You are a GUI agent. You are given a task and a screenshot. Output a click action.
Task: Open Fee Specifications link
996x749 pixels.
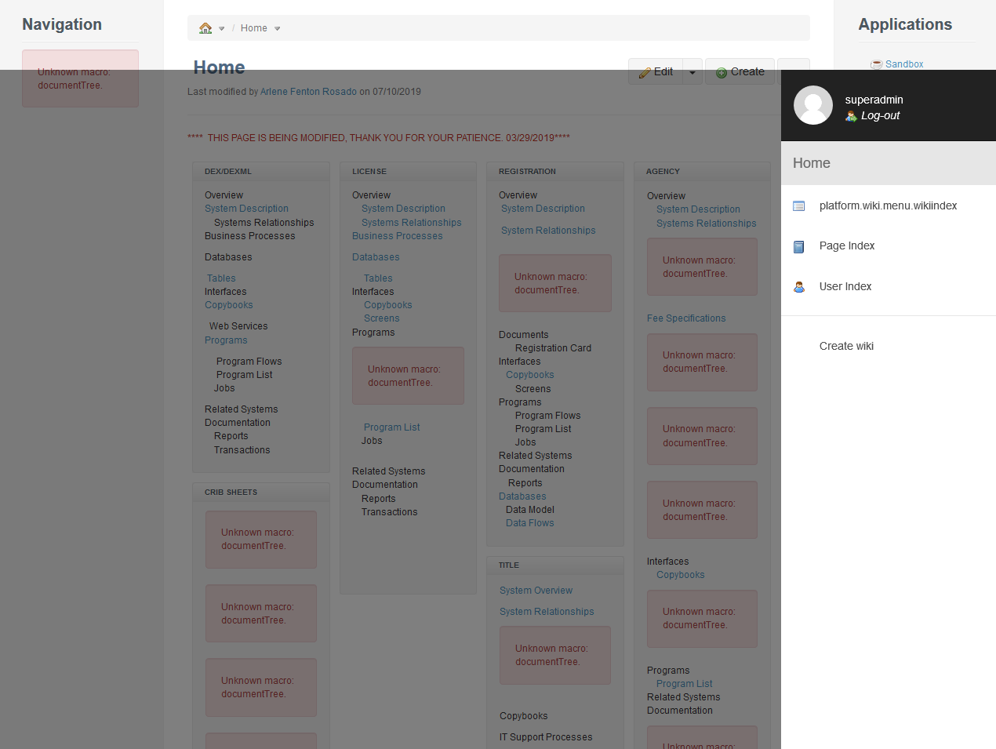[x=686, y=318]
